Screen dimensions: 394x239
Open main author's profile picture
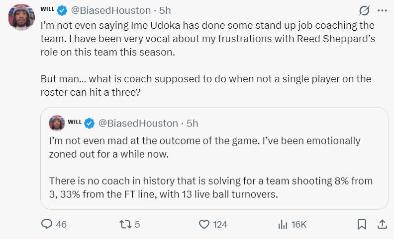click(x=21, y=17)
